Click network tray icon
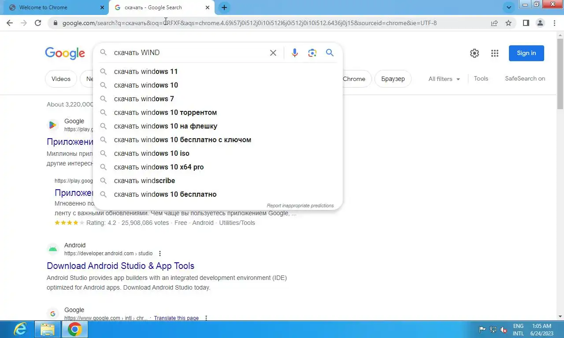564x338 pixels. click(493, 330)
